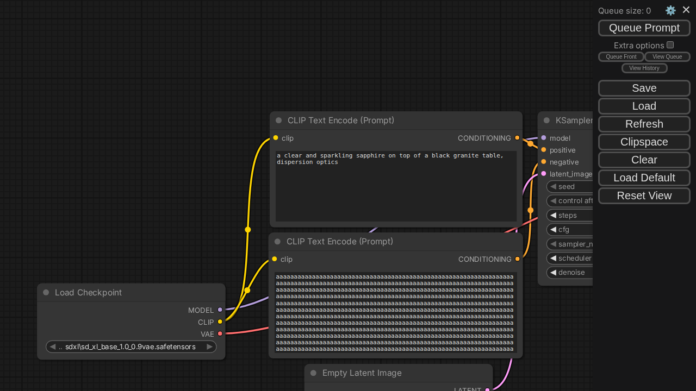This screenshot has height=391, width=696.
Task: Click the KSampler node collapse dot
Action: [x=546, y=121]
